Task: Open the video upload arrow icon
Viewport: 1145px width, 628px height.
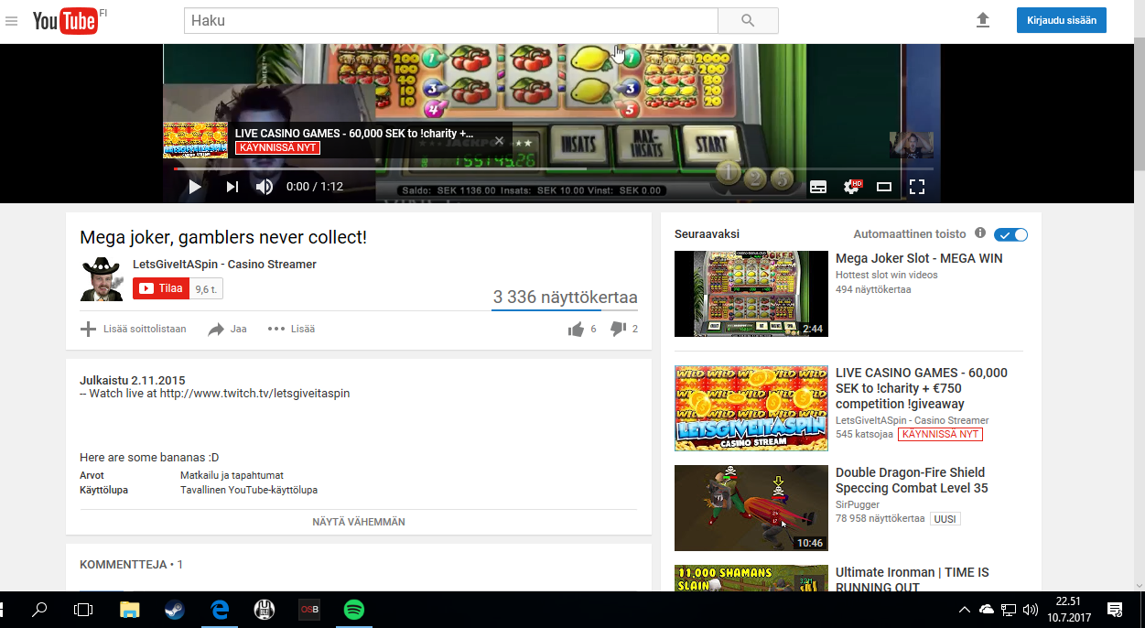Action: coord(983,20)
